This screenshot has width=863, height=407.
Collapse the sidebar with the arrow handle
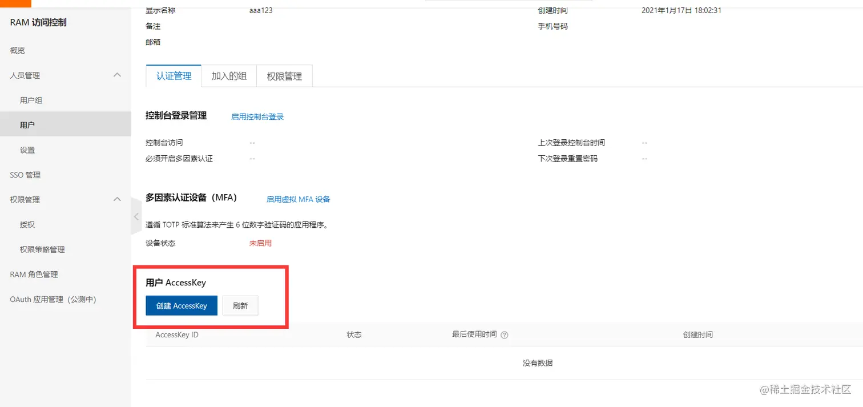click(136, 216)
